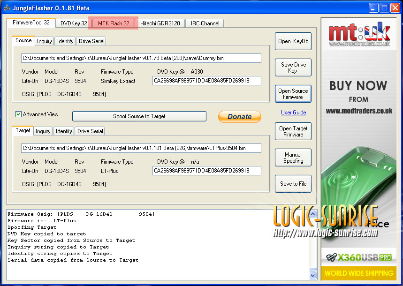Open the DVDKey 32 tab

[x=74, y=23]
